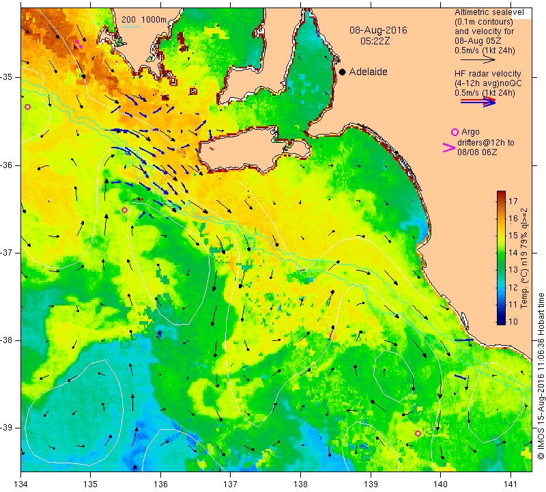Click the cyan 200 1000m depth contour legend line
Screen dimensions: 546x492
(x=131, y=27)
